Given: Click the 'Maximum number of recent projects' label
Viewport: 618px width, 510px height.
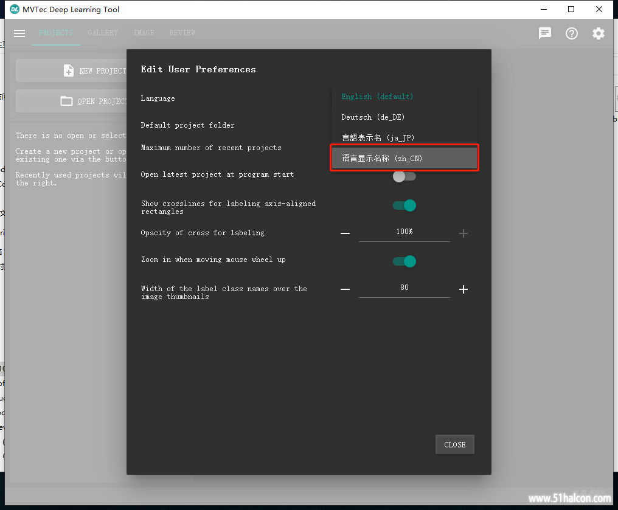Looking at the screenshot, I should tap(211, 148).
